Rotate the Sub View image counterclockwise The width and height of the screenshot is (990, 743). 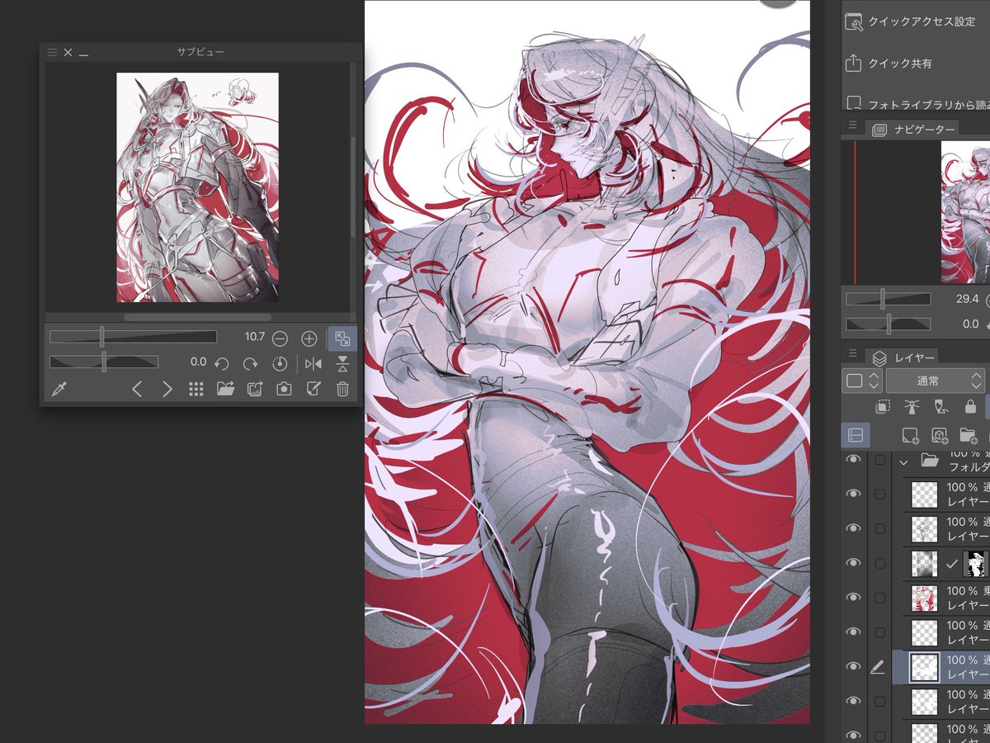[x=221, y=363]
